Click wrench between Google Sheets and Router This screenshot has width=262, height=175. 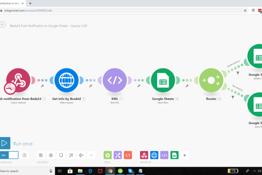pyautogui.click(x=187, y=86)
